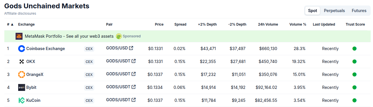Sort by Trust Score column header
The height and width of the screenshot is (107, 373).
(355, 24)
